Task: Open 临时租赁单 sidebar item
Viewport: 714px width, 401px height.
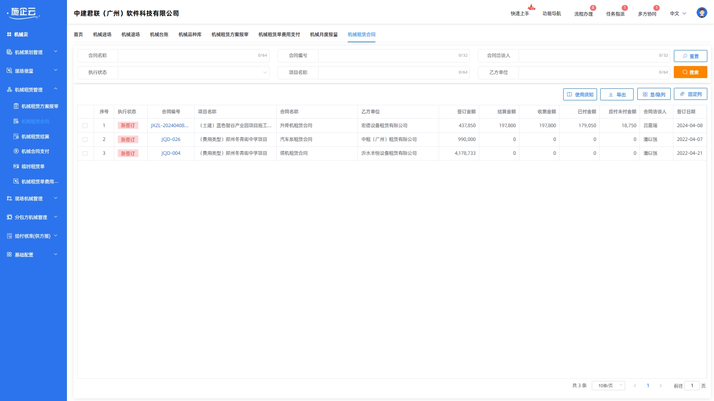Action: (x=33, y=166)
